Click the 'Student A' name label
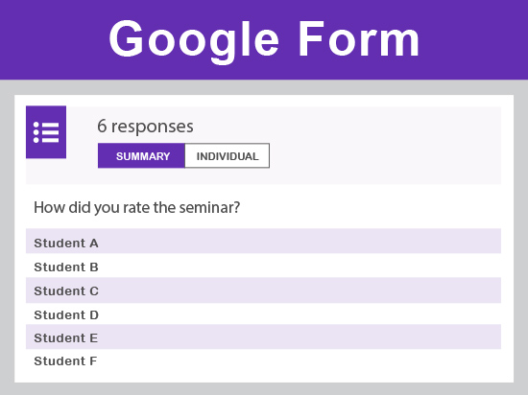528x395 pixels. click(66, 244)
